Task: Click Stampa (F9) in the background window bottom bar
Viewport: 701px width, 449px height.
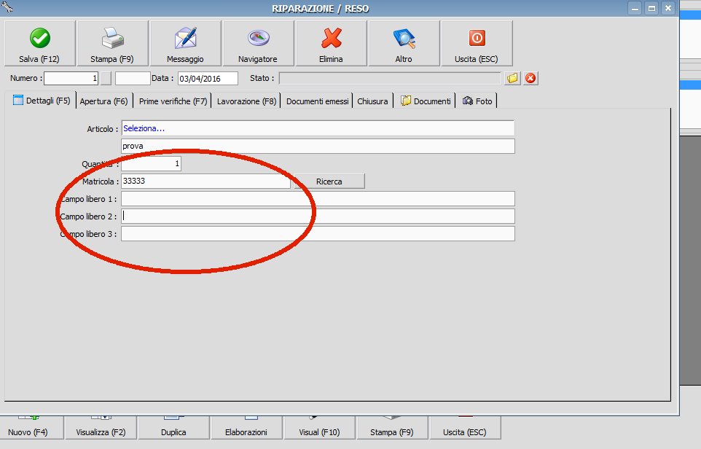Action: point(392,428)
